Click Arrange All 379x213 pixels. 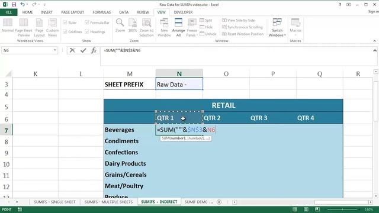pos(178,27)
